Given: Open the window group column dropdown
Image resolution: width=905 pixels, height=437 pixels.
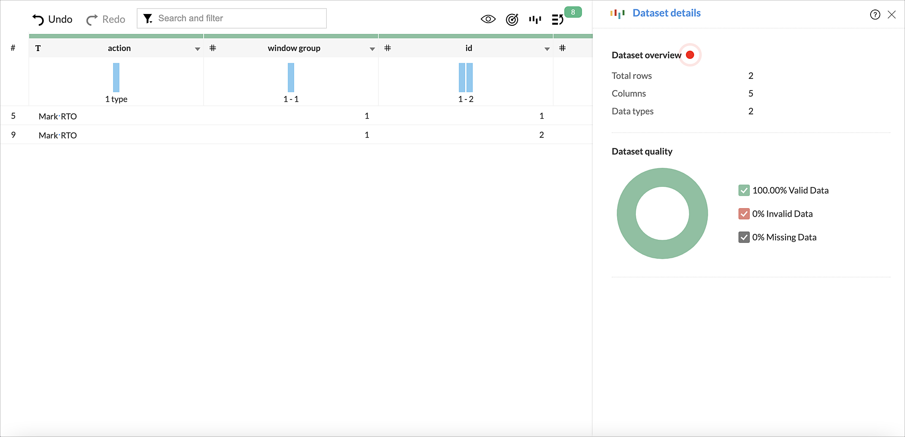Looking at the screenshot, I should point(372,48).
